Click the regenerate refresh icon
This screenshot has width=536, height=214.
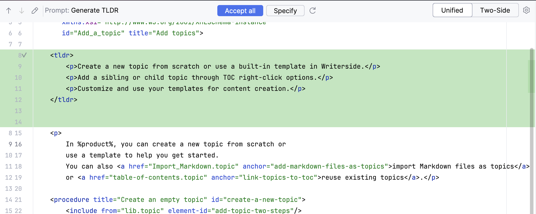pyautogui.click(x=313, y=11)
